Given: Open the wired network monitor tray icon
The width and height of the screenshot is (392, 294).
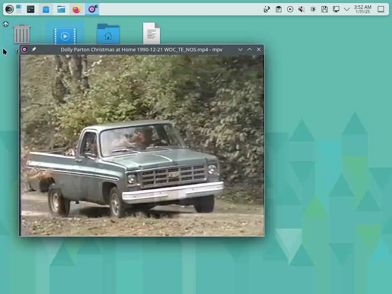Looking at the screenshot, I should 336,10.
